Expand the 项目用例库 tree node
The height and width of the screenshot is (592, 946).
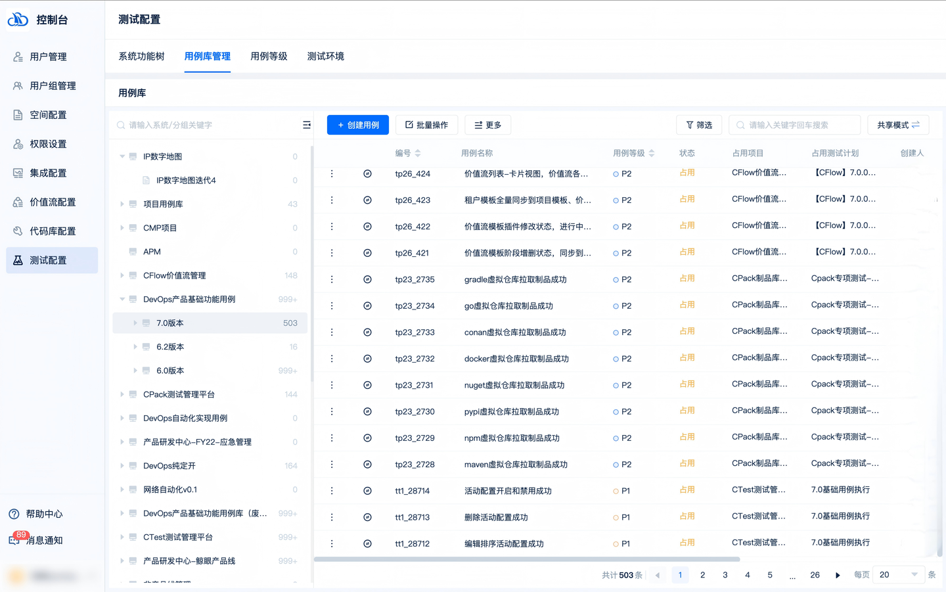[122, 204]
